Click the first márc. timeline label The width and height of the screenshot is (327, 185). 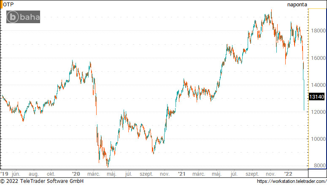point(93,174)
